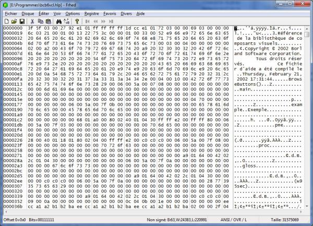Cut selection using the scissors icon
The width and height of the screenshot is (313, 226).
point(32,21)
